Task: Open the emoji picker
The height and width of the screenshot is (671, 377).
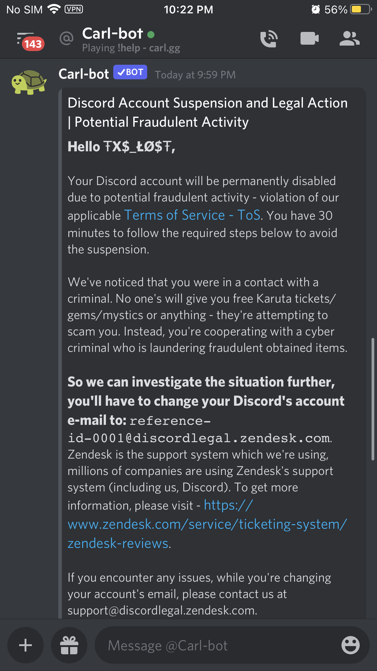Action: tap(350, 645)
